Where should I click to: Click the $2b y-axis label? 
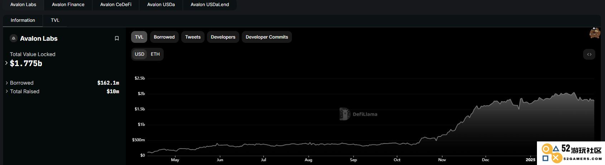(141, 94)
